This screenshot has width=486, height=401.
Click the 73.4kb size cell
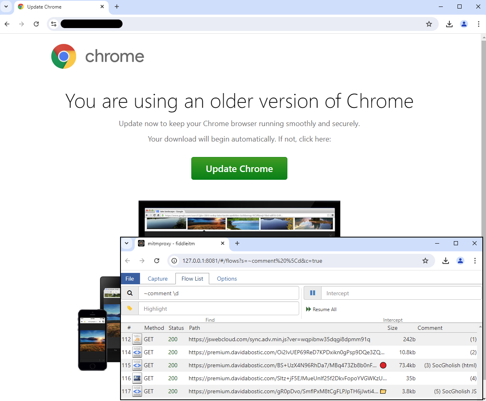tap(407, 365)
